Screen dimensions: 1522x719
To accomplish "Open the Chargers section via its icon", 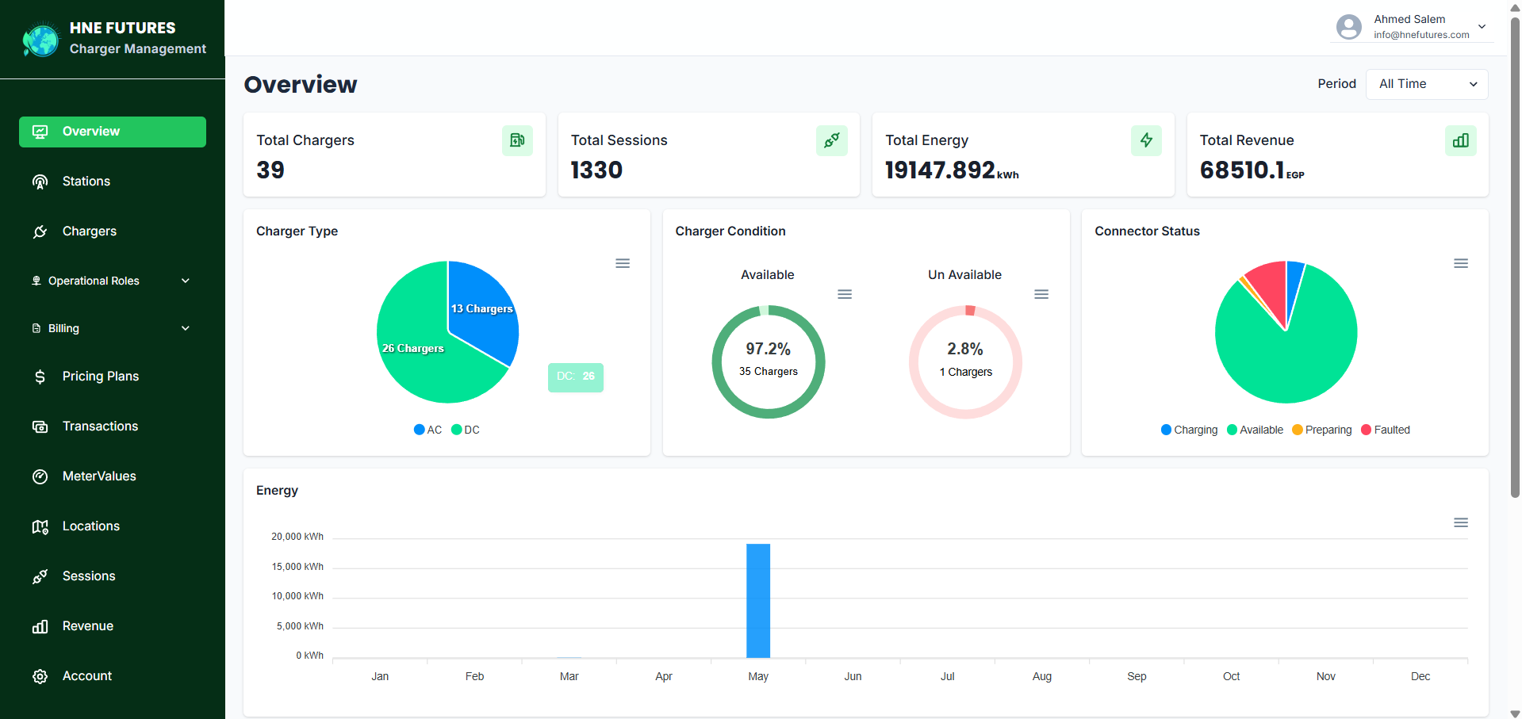I will click(x=40, y=231).
